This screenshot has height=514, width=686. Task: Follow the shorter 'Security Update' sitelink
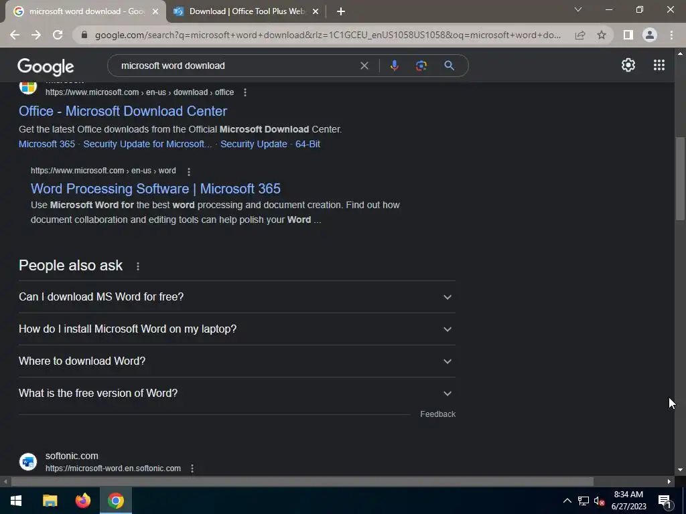coord(254,145)
